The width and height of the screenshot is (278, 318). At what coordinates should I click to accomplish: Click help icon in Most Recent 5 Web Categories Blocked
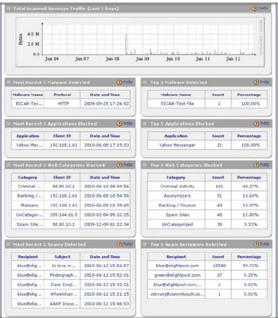point(119,165)
